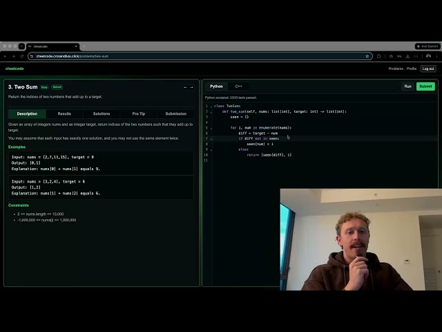Screen dimensions: 442x332
Task: Click the Easy difficulty badge
Action: point(44,87)
